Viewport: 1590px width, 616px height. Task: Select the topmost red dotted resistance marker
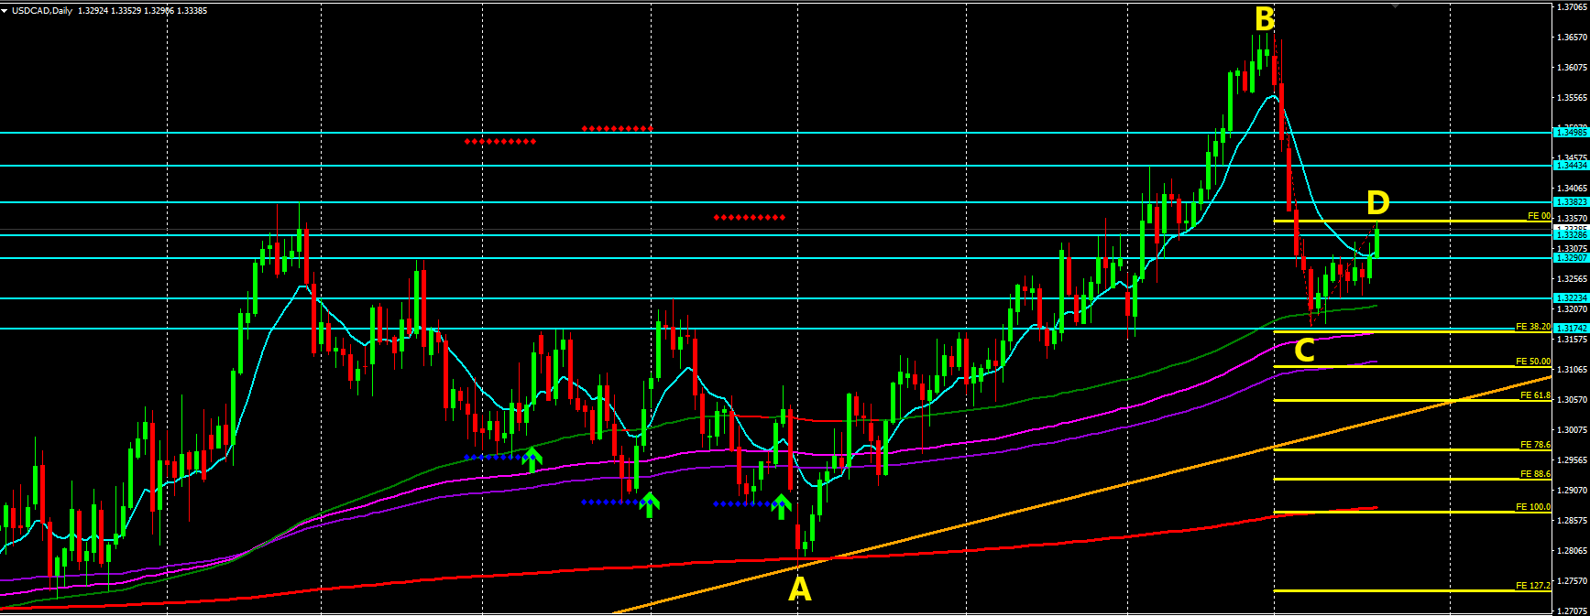[617, 129]
